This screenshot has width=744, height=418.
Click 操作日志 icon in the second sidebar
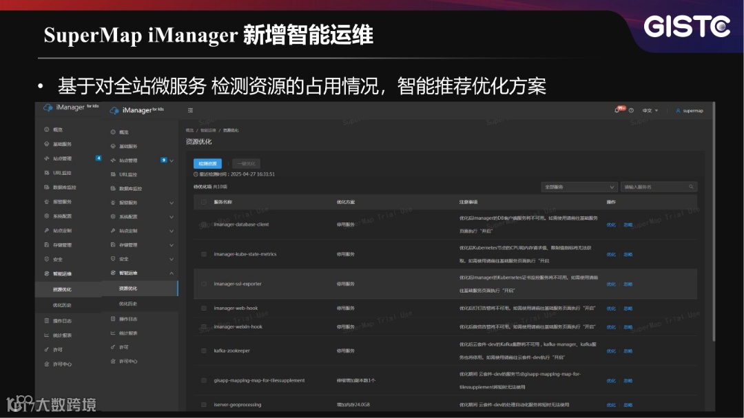(x=113, y=319)
